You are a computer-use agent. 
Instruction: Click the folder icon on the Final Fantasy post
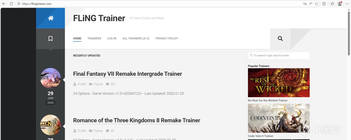[x=90, y=84]
